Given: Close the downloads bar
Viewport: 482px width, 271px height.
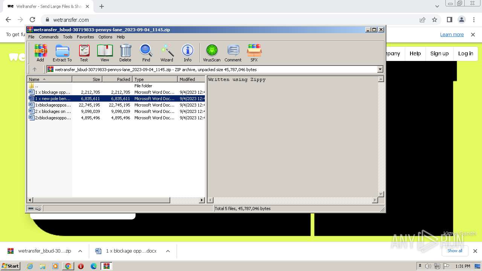Looking at the screenshot, I should (475, 251).
